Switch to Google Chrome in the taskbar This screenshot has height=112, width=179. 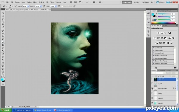(x=43, y=110)
